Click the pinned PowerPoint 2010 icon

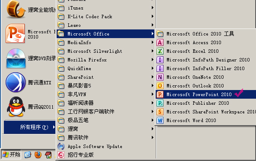coord(15,33)
